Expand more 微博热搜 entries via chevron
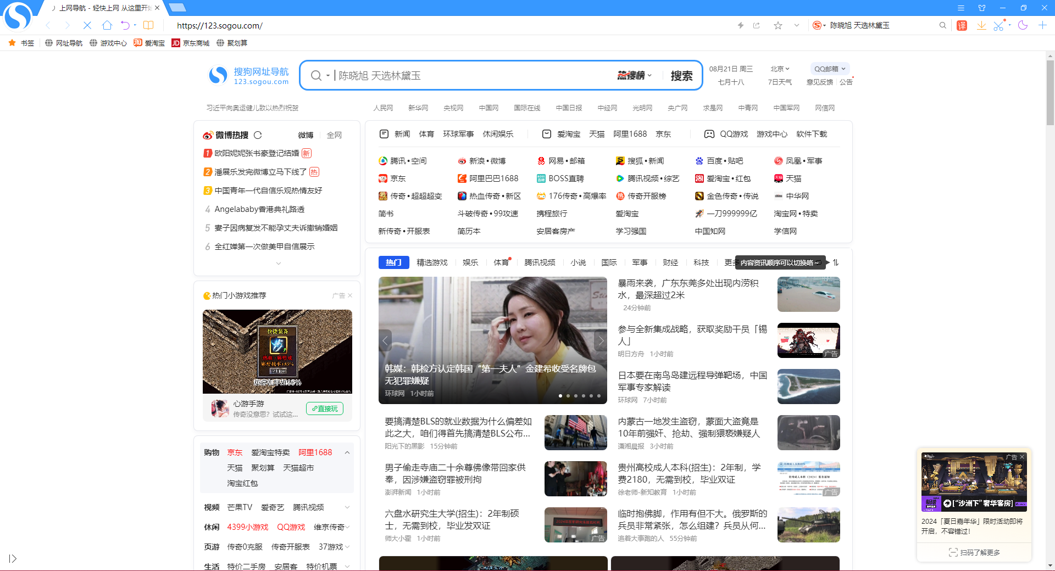Image resolution: width=1055 pixels, height=571 pixels. point(278,264)
